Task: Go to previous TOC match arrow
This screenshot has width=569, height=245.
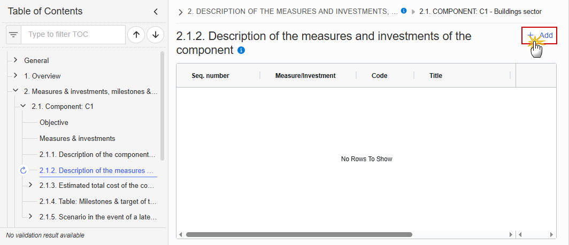Action: 136,35
